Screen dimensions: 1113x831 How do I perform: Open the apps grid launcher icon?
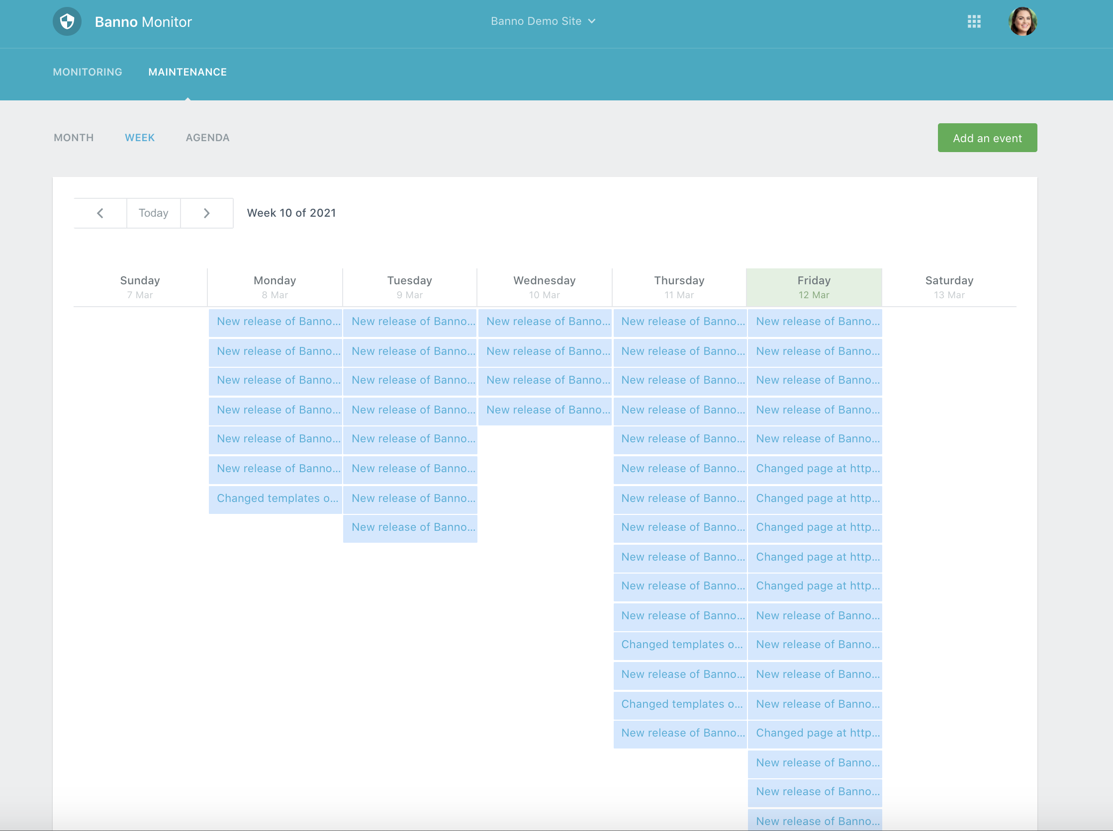[974, 21]
